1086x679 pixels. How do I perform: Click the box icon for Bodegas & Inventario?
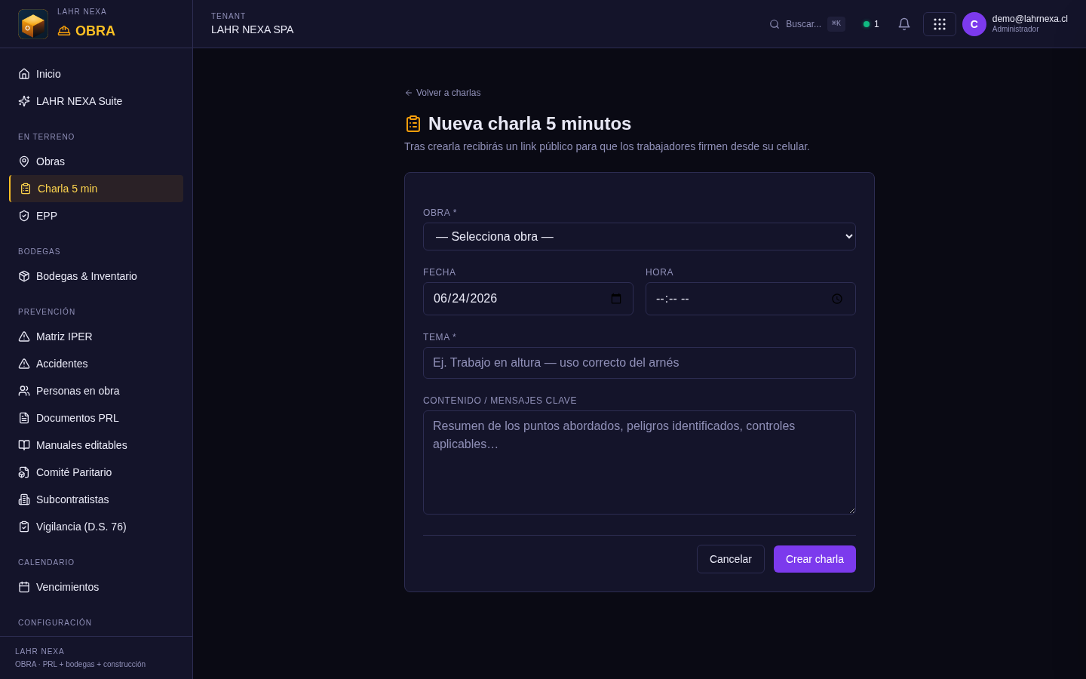click(24, 276)
